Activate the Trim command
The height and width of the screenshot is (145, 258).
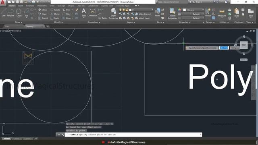point(66,10)
